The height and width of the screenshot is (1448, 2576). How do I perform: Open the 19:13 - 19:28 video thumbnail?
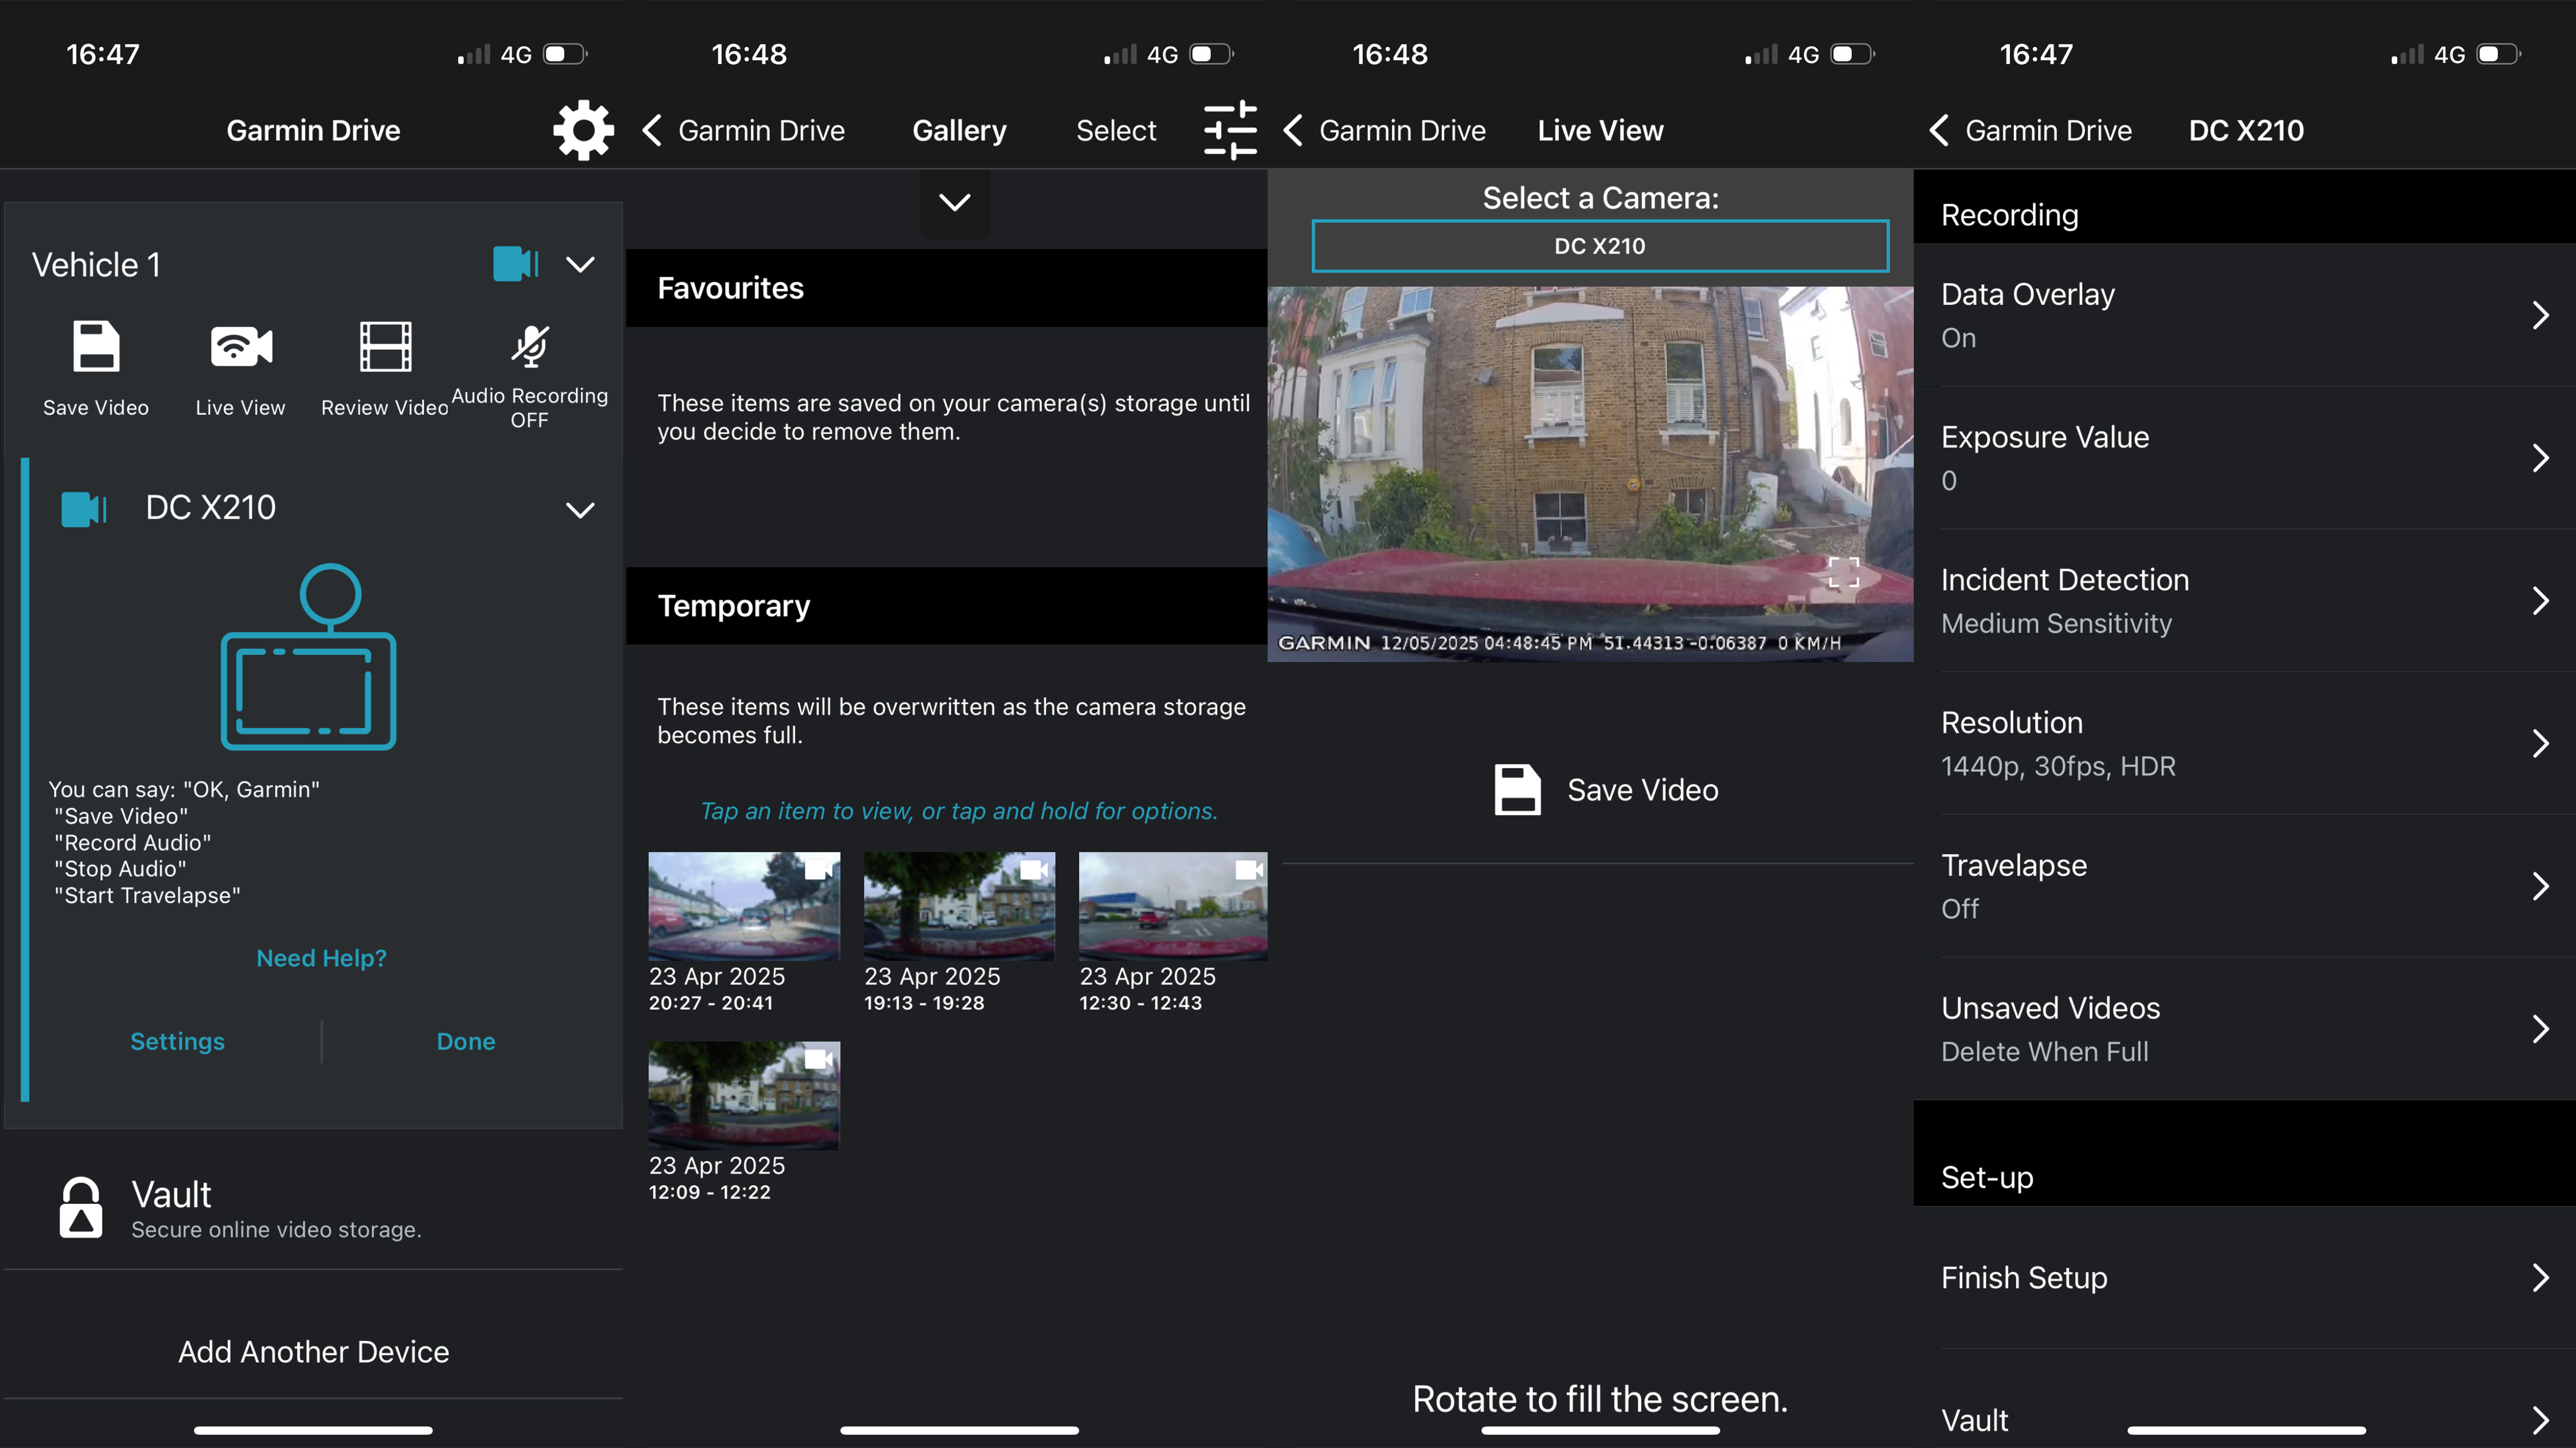point(959,905)
